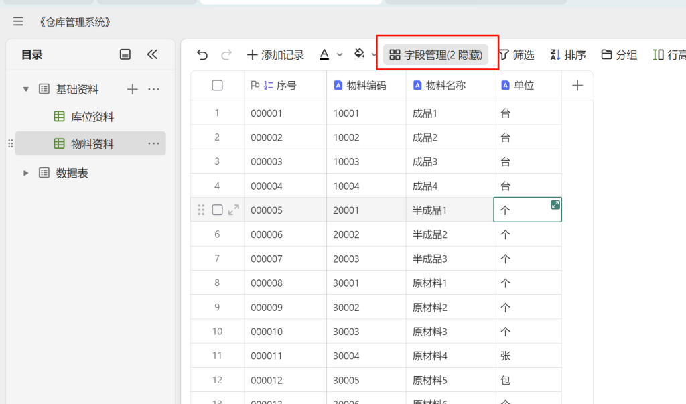The width and height of the screenshot is (686, 404).
Task: Click the panel layout icon beside 目录
Action: [x=125, y=54]
